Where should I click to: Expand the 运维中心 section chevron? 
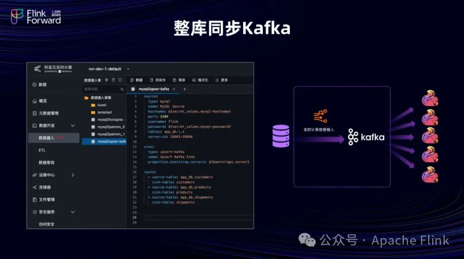coord(73,175)
